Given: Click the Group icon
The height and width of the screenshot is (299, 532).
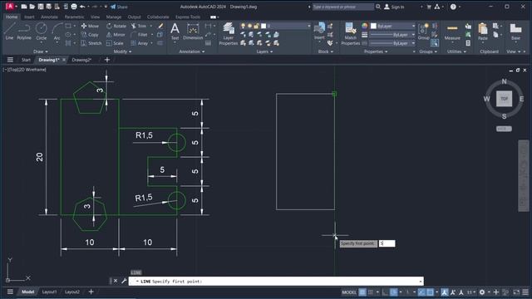Looking at the screenshot, I should tap(423, 32).
